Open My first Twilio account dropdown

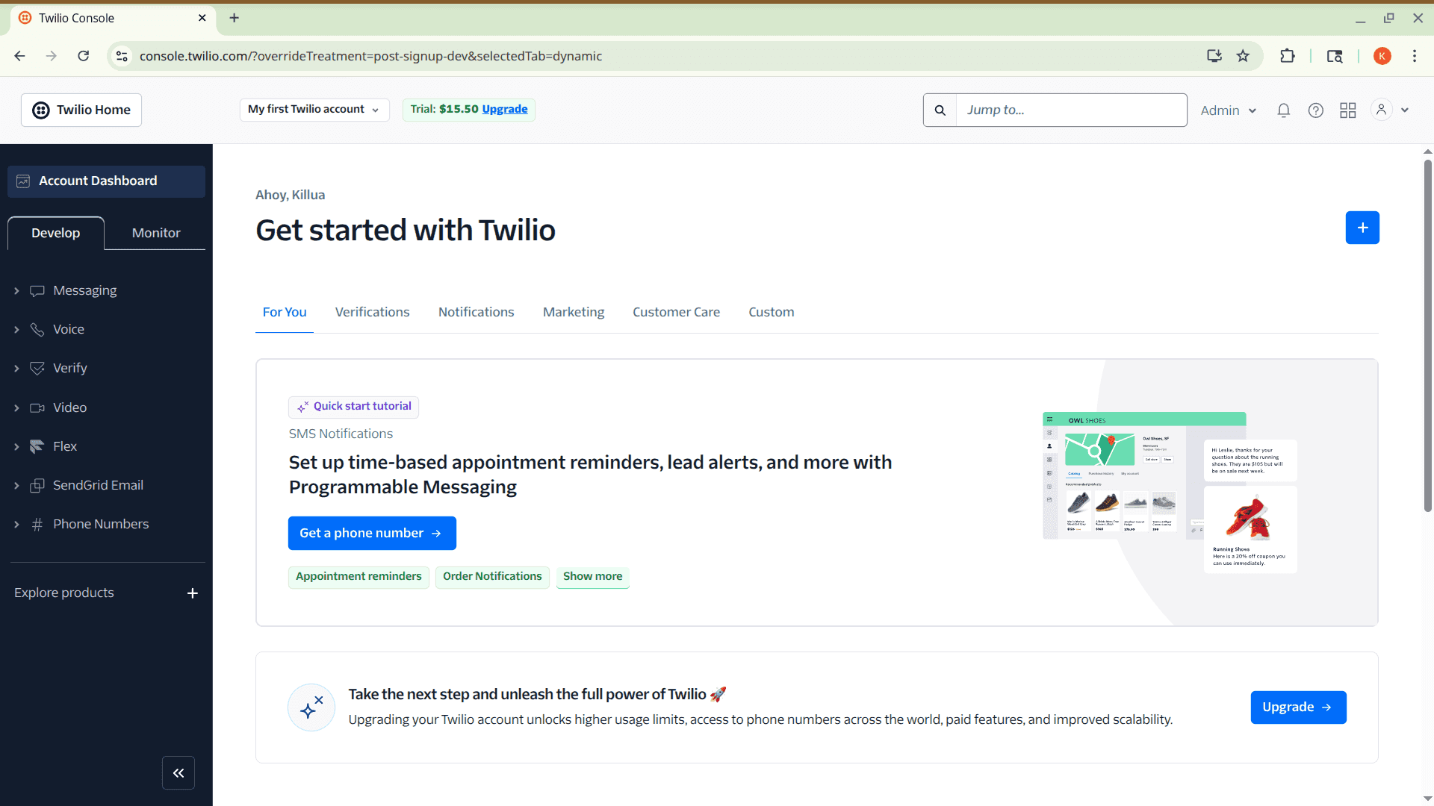coord(314,110)
